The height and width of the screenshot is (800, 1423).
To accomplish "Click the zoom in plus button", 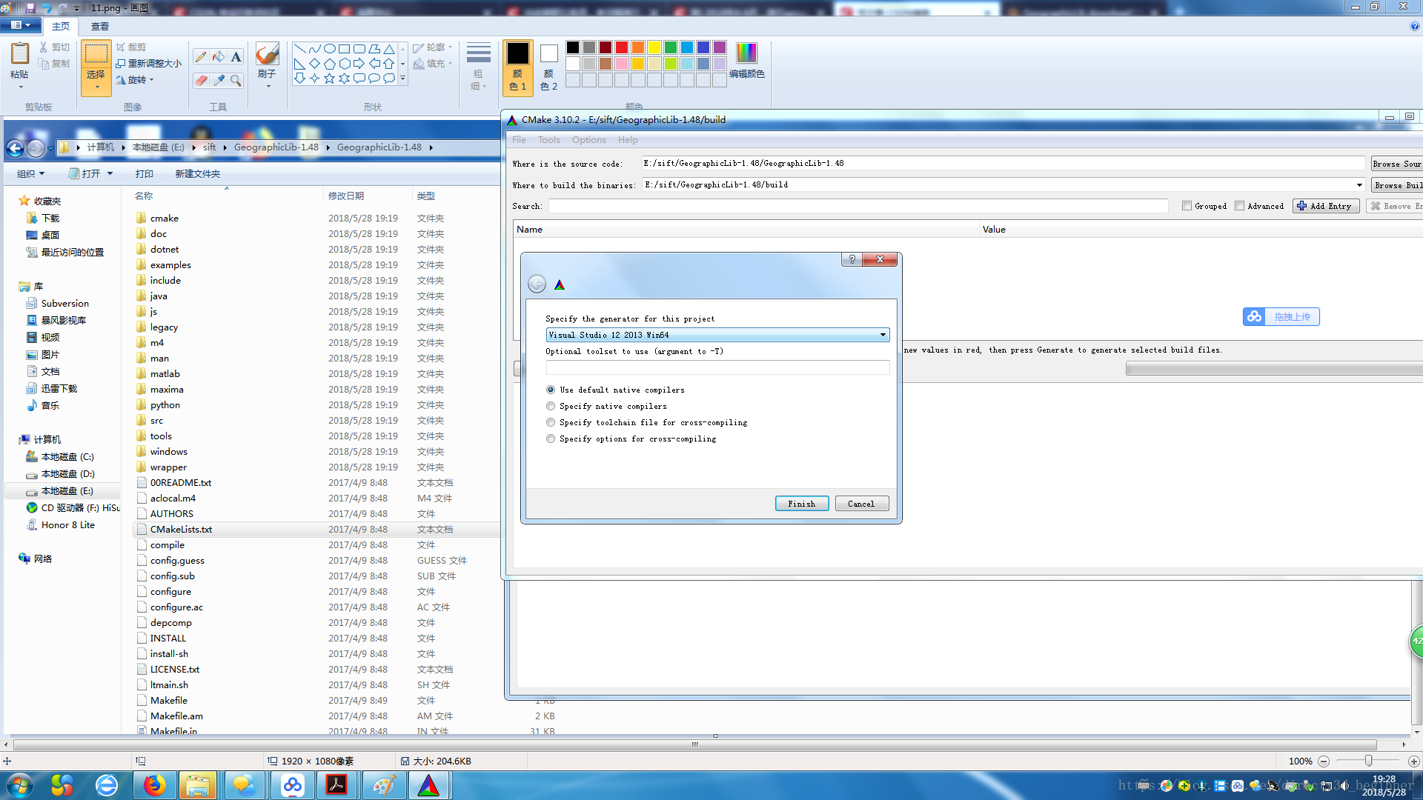I will (1413, 761).
